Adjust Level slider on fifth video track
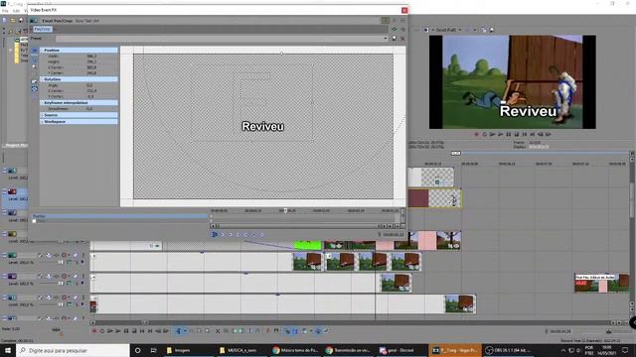 click(x=61, y=263)
